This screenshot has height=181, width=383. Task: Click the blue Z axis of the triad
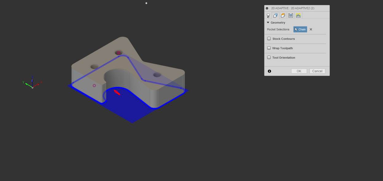click(32, 81)
